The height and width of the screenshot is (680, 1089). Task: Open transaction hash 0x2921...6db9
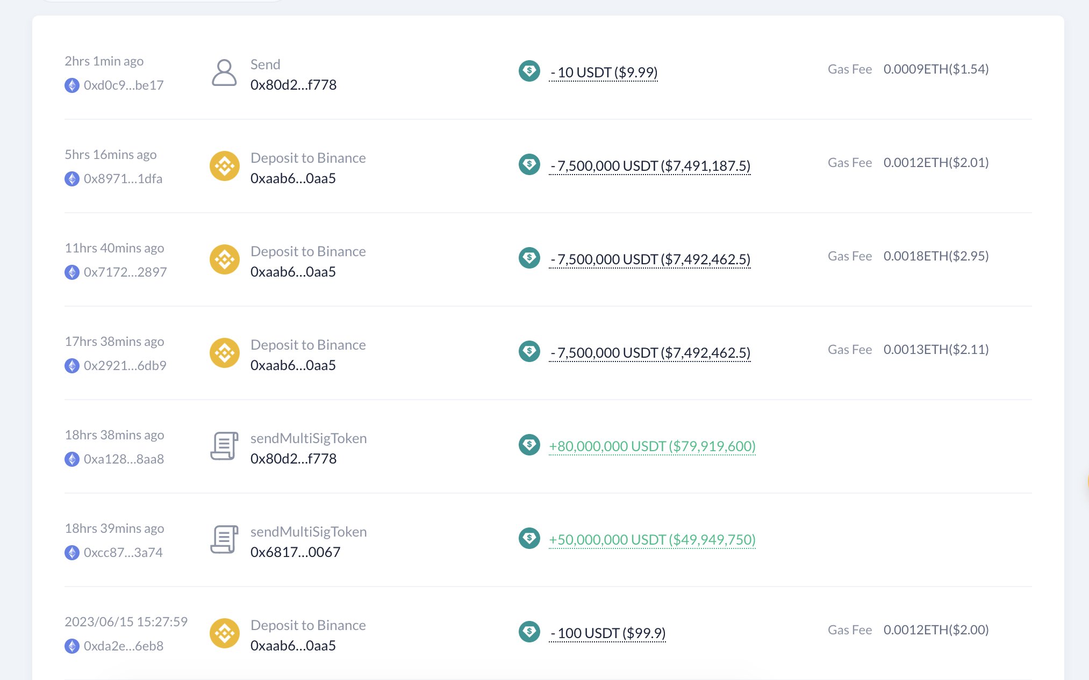tap(125, 366)
